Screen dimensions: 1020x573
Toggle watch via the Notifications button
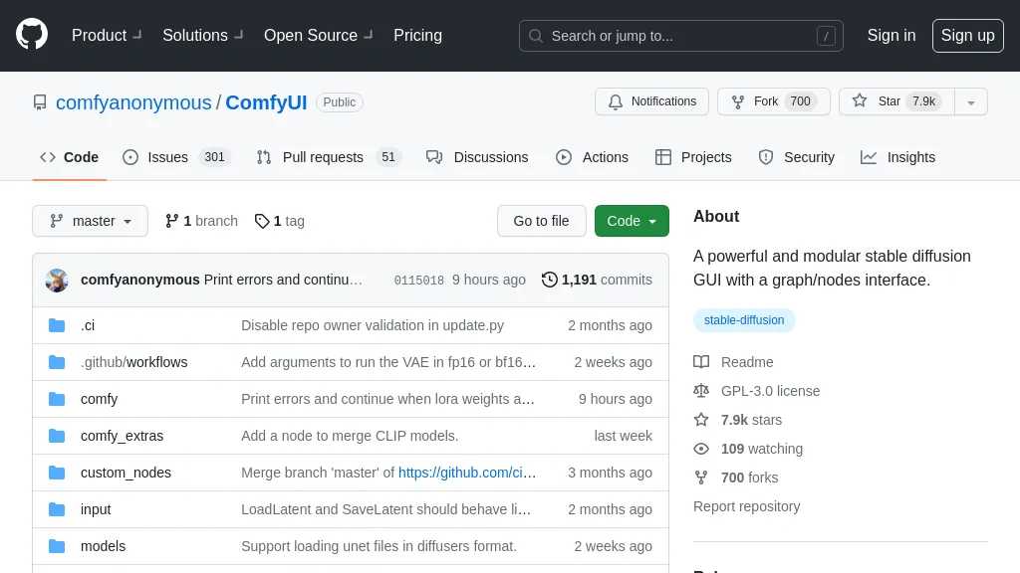[652, 100]
